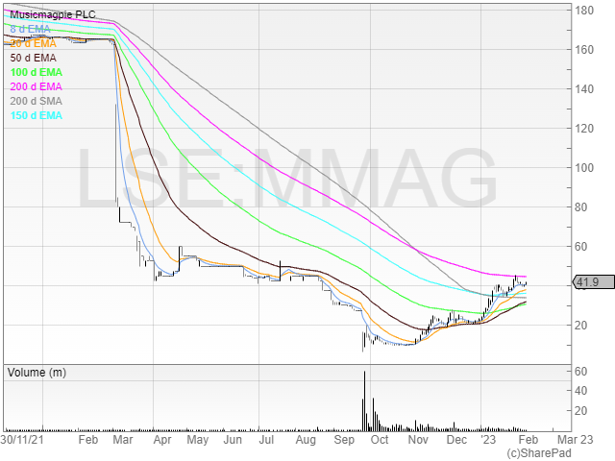Click the Dec month axis label

(456, 440)
